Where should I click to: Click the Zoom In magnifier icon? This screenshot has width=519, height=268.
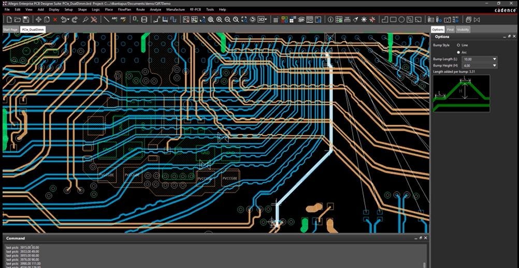point(219,20)
